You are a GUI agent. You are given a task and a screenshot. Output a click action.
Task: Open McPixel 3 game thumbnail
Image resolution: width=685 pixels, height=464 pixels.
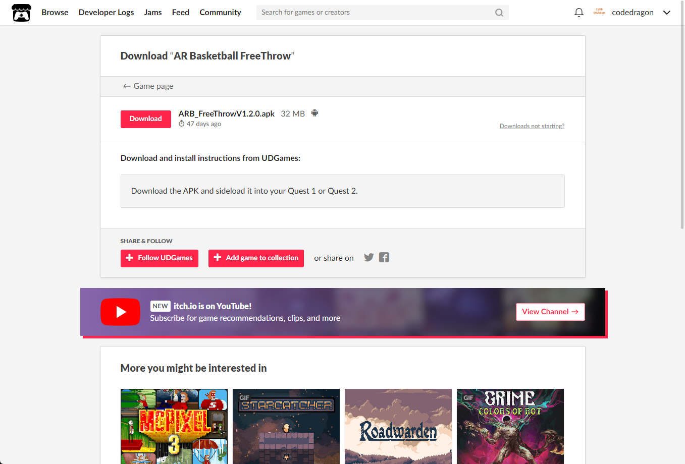[174, 426]
